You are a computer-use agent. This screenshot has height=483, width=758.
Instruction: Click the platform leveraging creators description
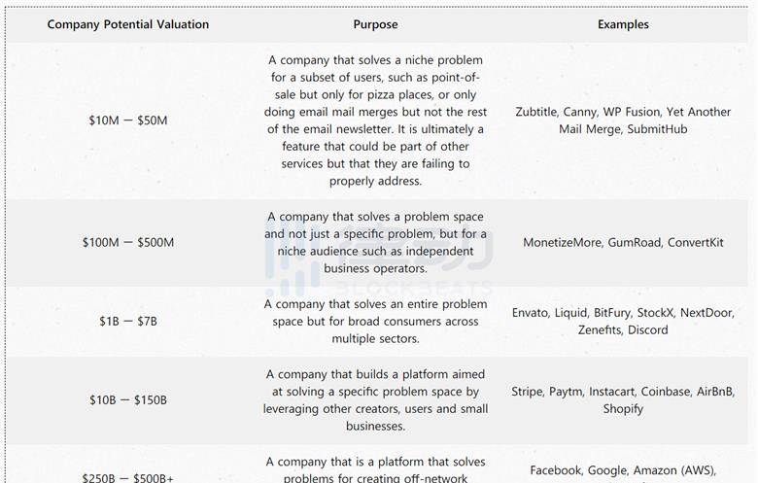click(376, 399)
